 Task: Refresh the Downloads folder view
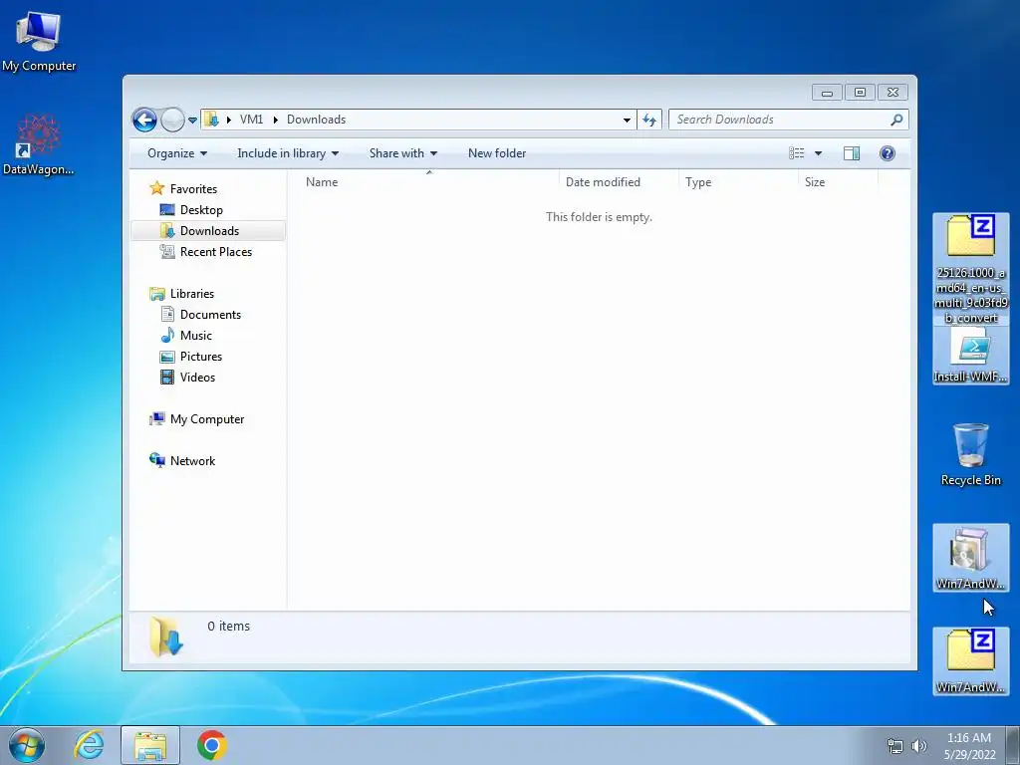[x=649, y=120]
